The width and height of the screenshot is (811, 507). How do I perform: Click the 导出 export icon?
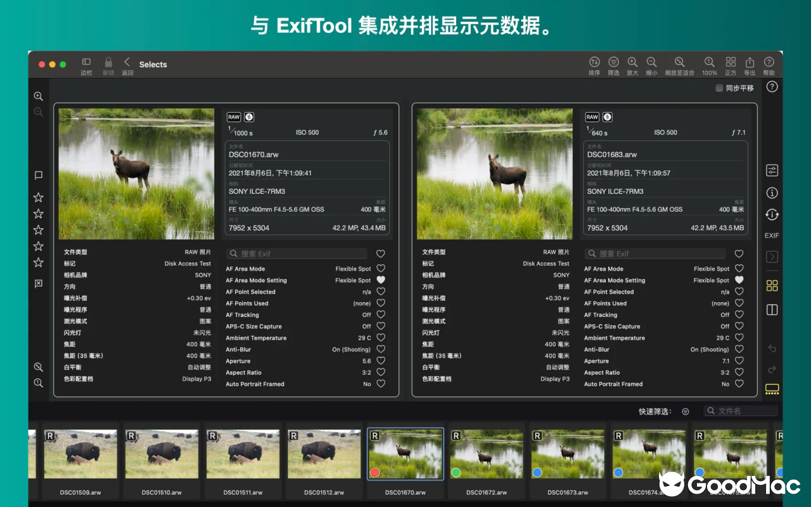(750, 62)
